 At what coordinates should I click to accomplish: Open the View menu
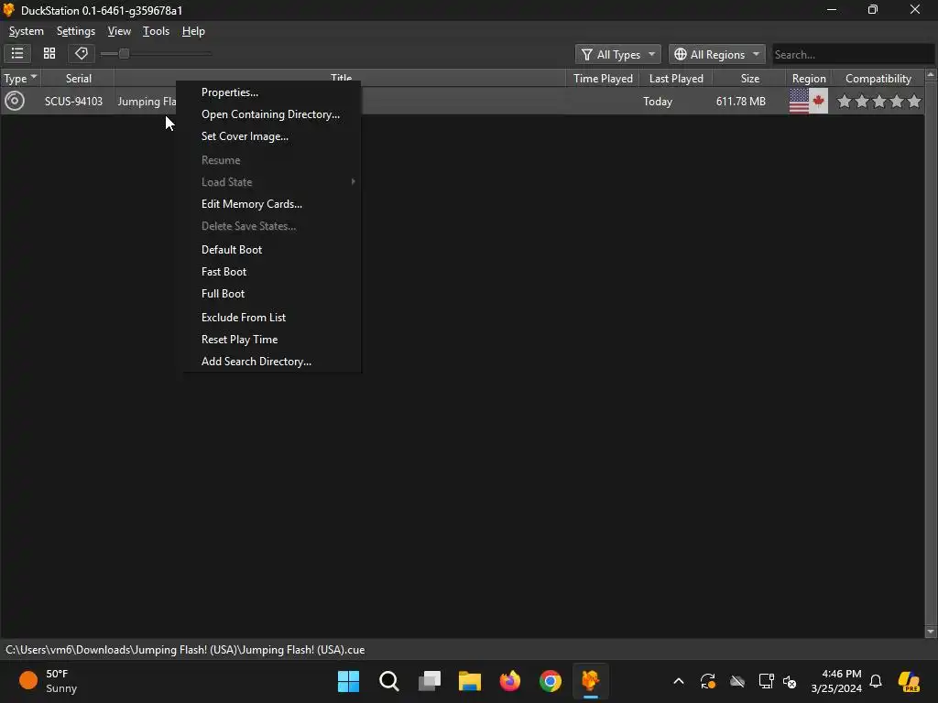click(119, 31)
